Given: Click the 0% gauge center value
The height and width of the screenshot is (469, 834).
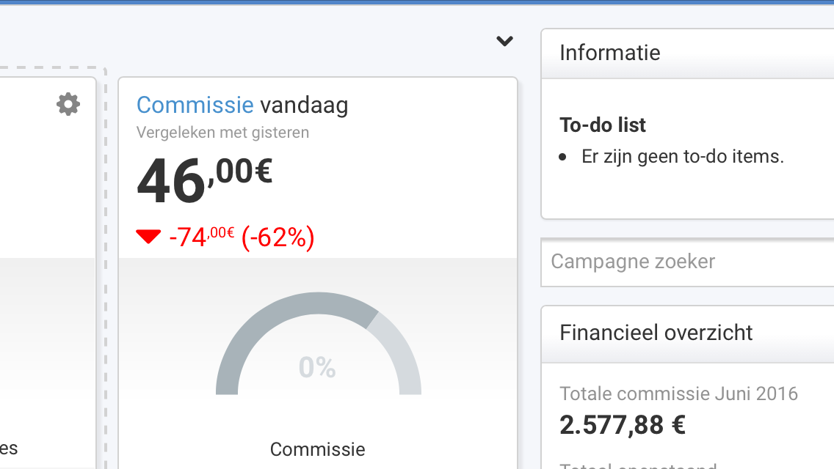Looking at the screenshot, I should click(317, 367).
